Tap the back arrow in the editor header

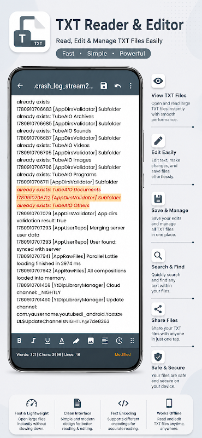coord(20,86)
